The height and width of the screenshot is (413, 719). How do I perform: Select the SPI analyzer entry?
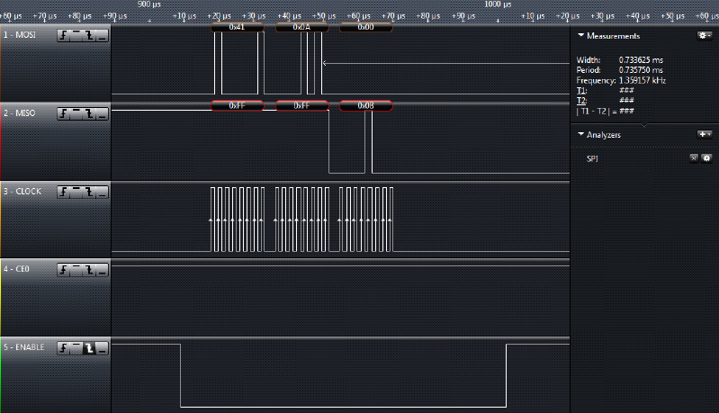pyautogui.click(x=592, y=158)
